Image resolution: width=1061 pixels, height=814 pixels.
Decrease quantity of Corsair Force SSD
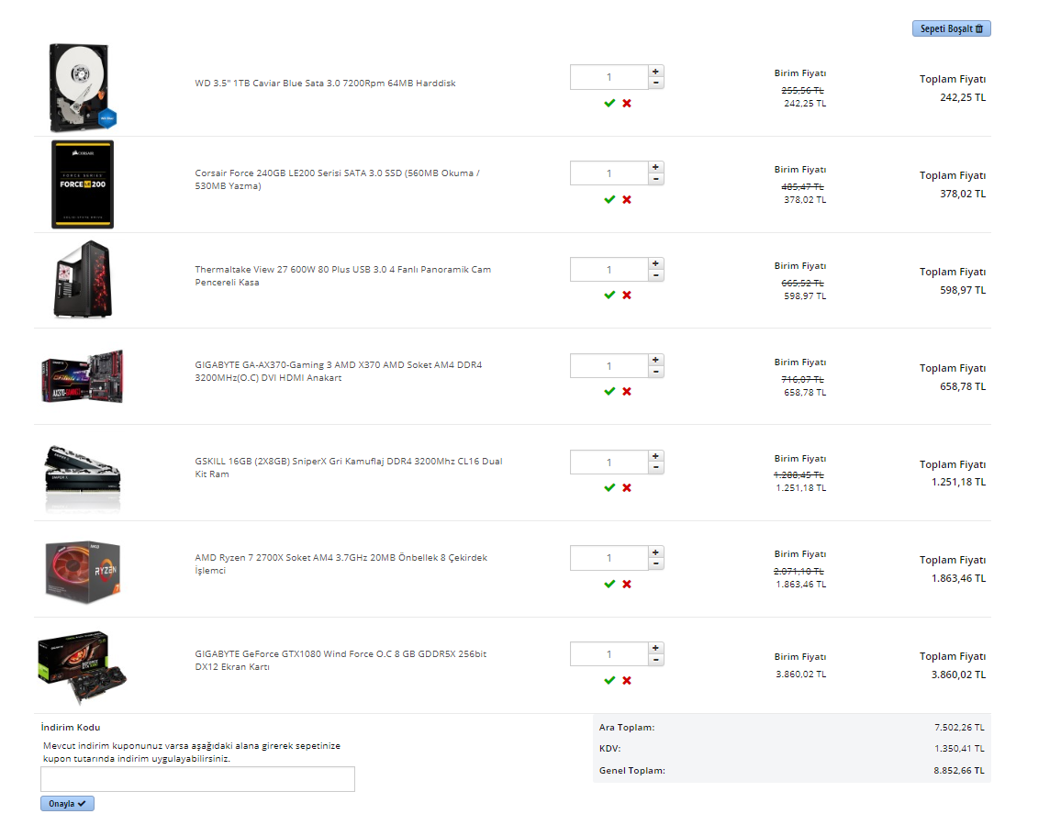click(655, 180)
